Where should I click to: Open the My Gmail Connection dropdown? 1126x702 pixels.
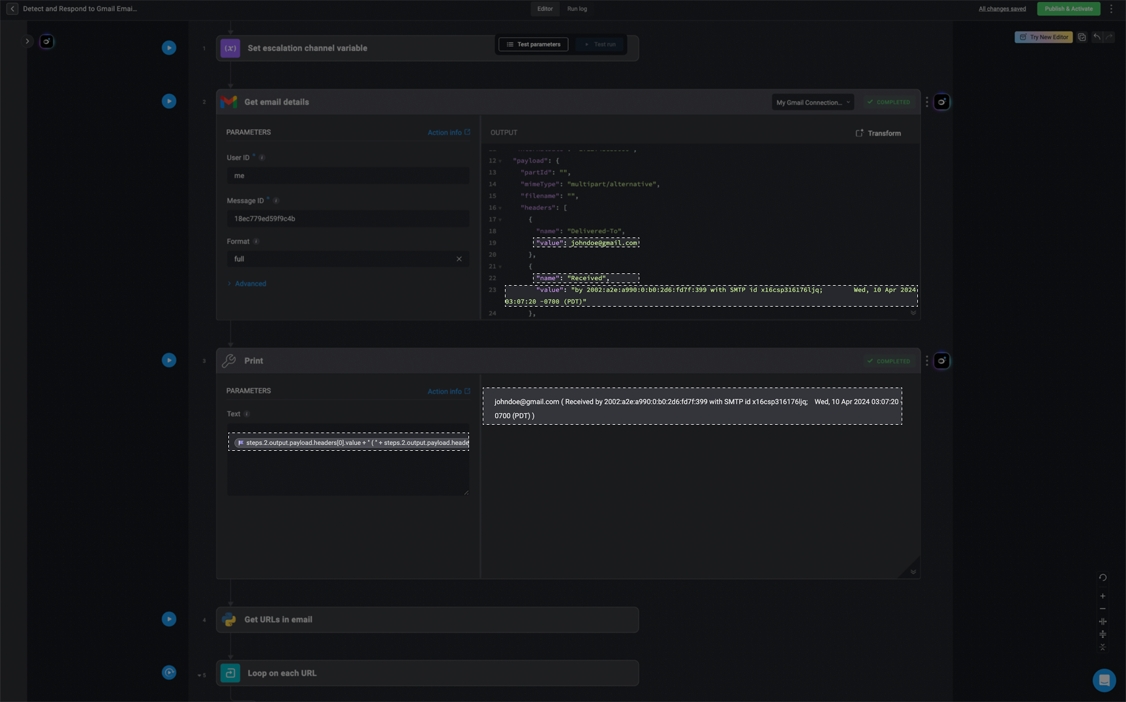click(x=813, y=102)
